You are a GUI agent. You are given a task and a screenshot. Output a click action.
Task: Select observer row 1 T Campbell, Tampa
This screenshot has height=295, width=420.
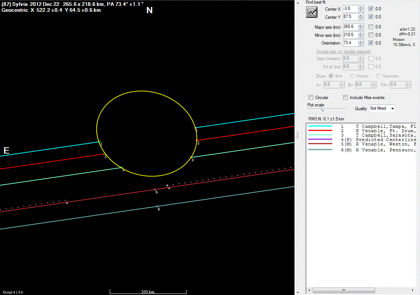(x=361, y=126)
